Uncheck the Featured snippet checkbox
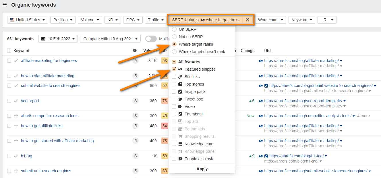 (174, 69)
